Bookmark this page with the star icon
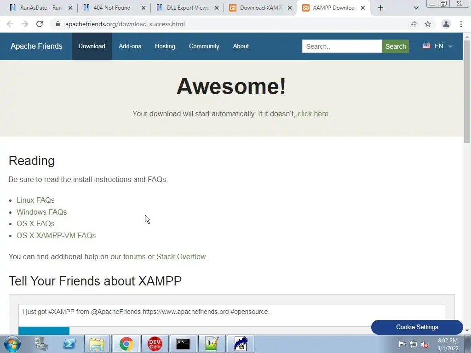Image resolution: width=471 pixels, height=353 pixels. [428, 24]
